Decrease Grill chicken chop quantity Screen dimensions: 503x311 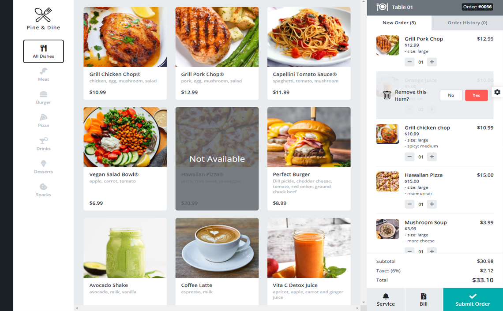(409, 157)
